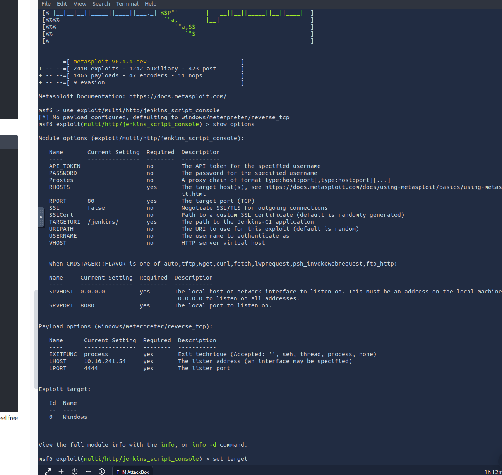This screenshot has height=475, width=502.
Task: Click the URIPATH option name
Action: 61,229
